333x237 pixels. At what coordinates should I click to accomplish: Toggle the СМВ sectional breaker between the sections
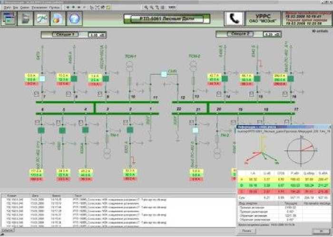164,74
